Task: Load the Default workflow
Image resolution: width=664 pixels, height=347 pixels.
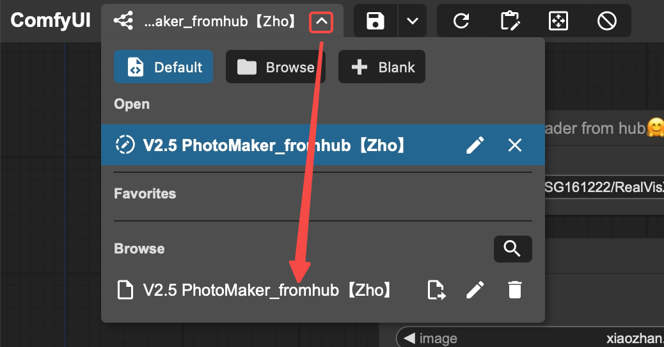Action: pos(164,67)
